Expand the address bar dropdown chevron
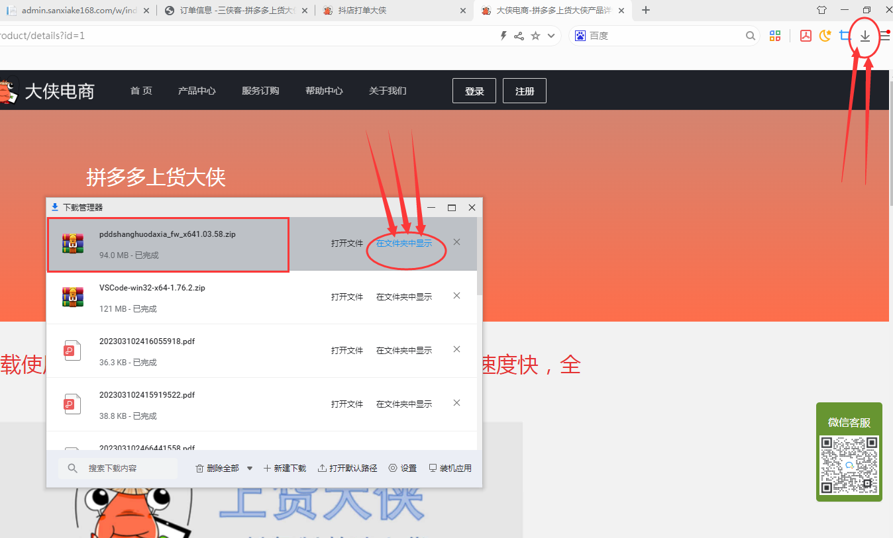 (x=551, y=36)
